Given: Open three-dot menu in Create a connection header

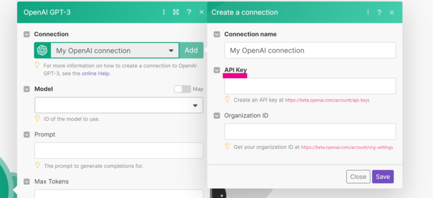Looking at the screenshot, I should [368, 12].
